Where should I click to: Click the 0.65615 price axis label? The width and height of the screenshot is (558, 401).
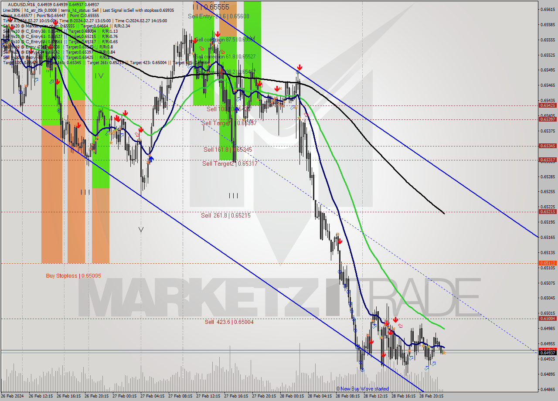(548, 9)
